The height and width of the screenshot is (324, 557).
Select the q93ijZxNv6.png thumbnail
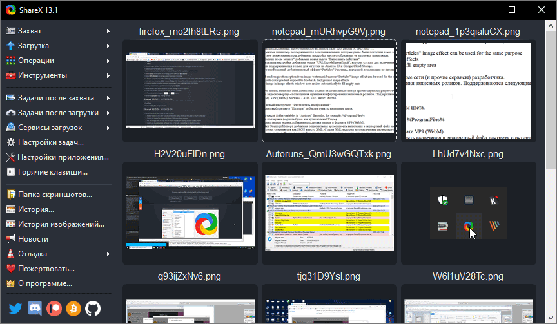click(x=190, y=304)
